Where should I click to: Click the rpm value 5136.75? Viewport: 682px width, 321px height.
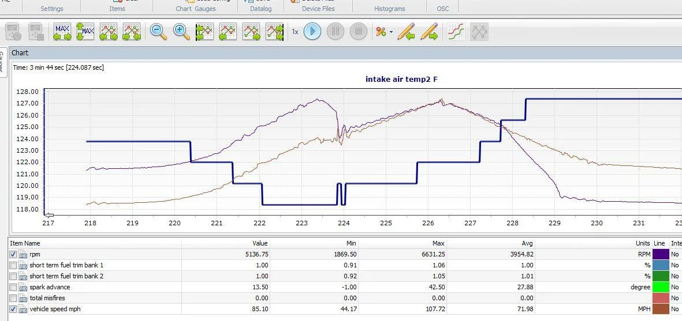pos(256,254)
